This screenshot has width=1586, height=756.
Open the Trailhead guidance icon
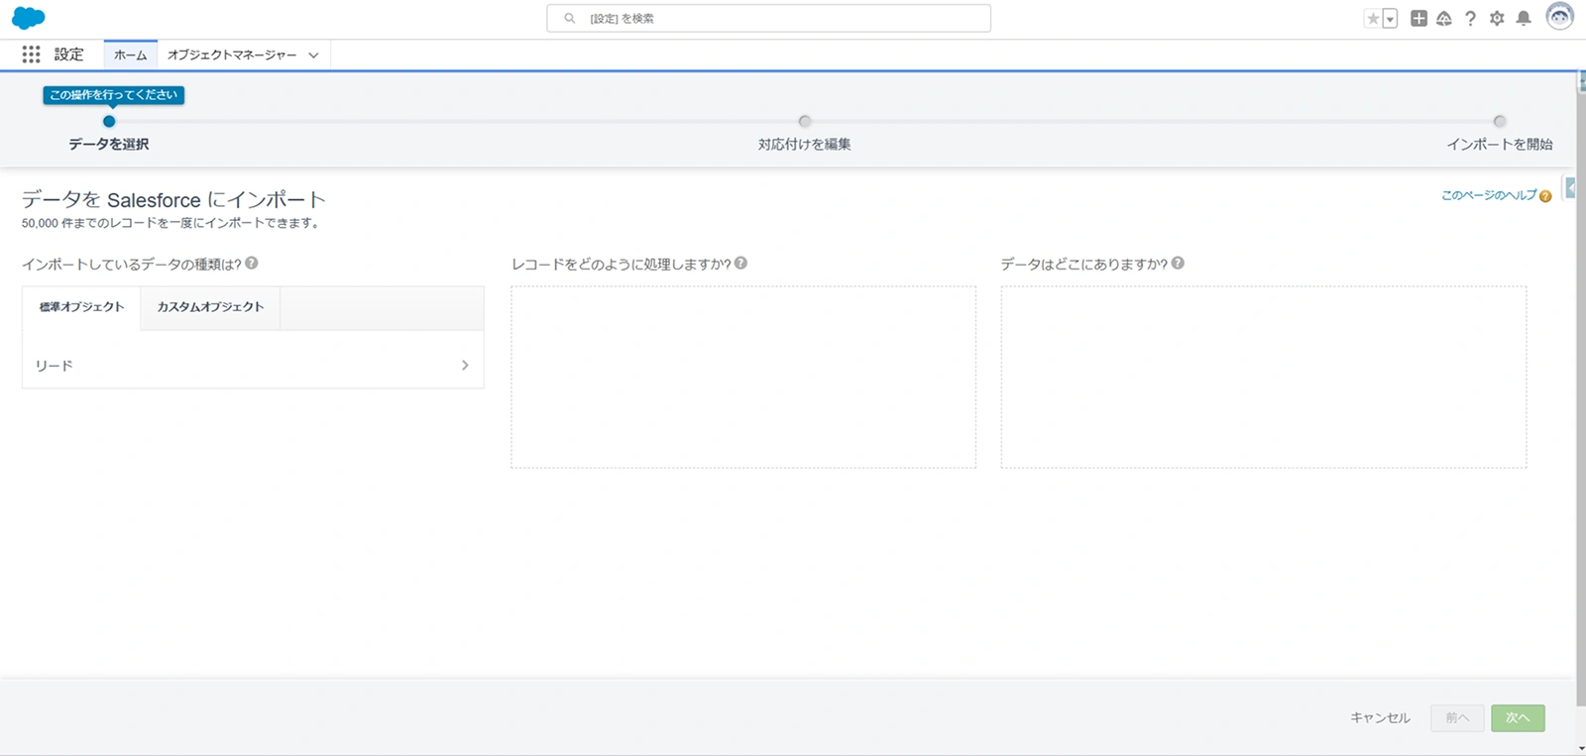[1444, 18]
